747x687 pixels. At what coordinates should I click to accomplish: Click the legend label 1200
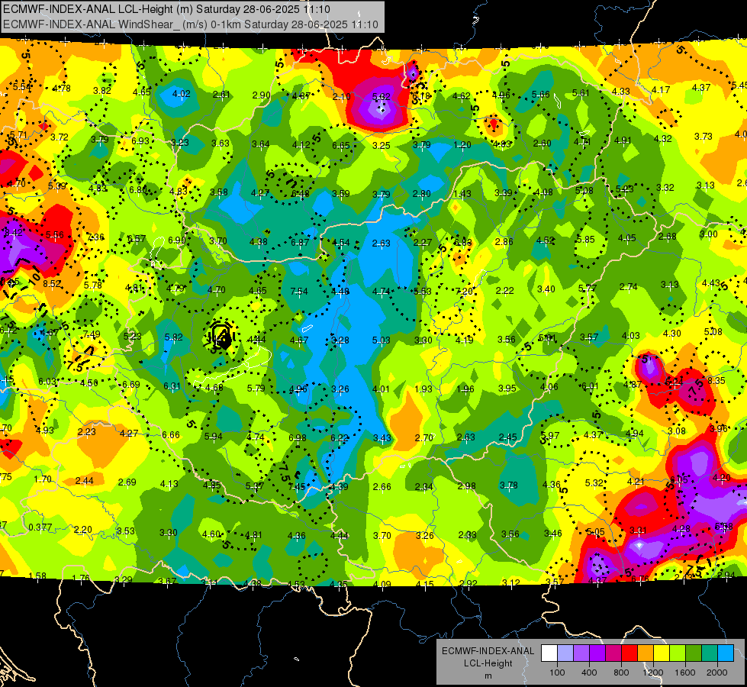point(652,672)
